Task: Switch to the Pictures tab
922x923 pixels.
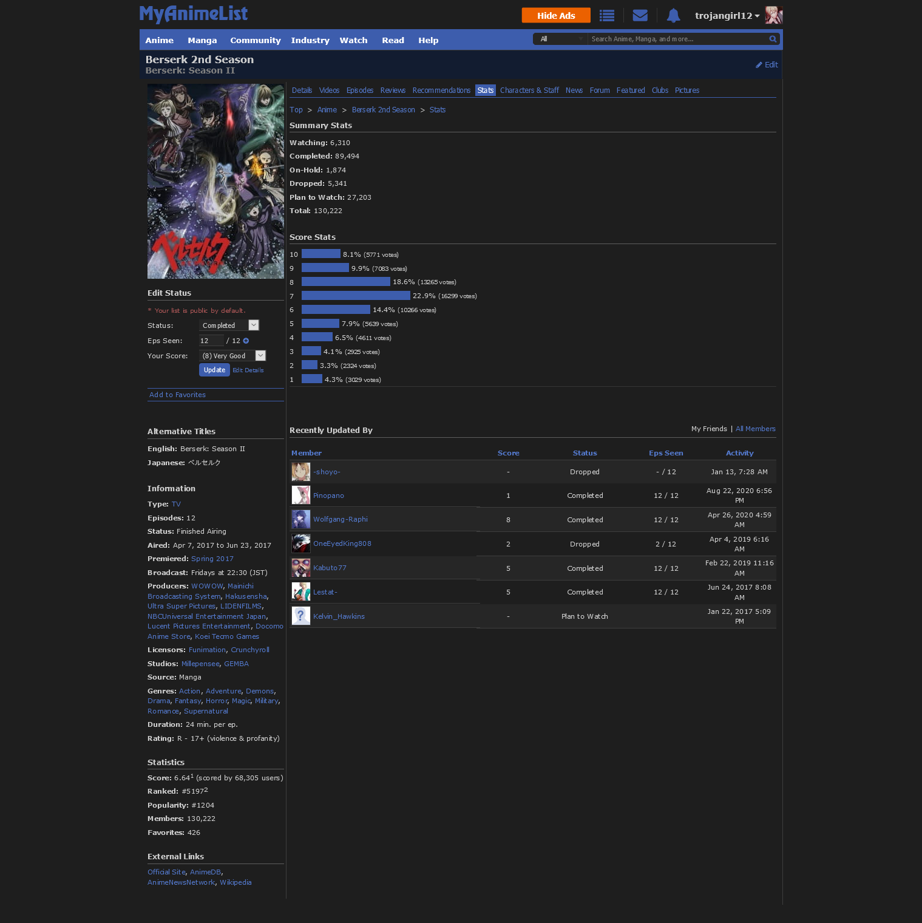Action: click(687, 90)
